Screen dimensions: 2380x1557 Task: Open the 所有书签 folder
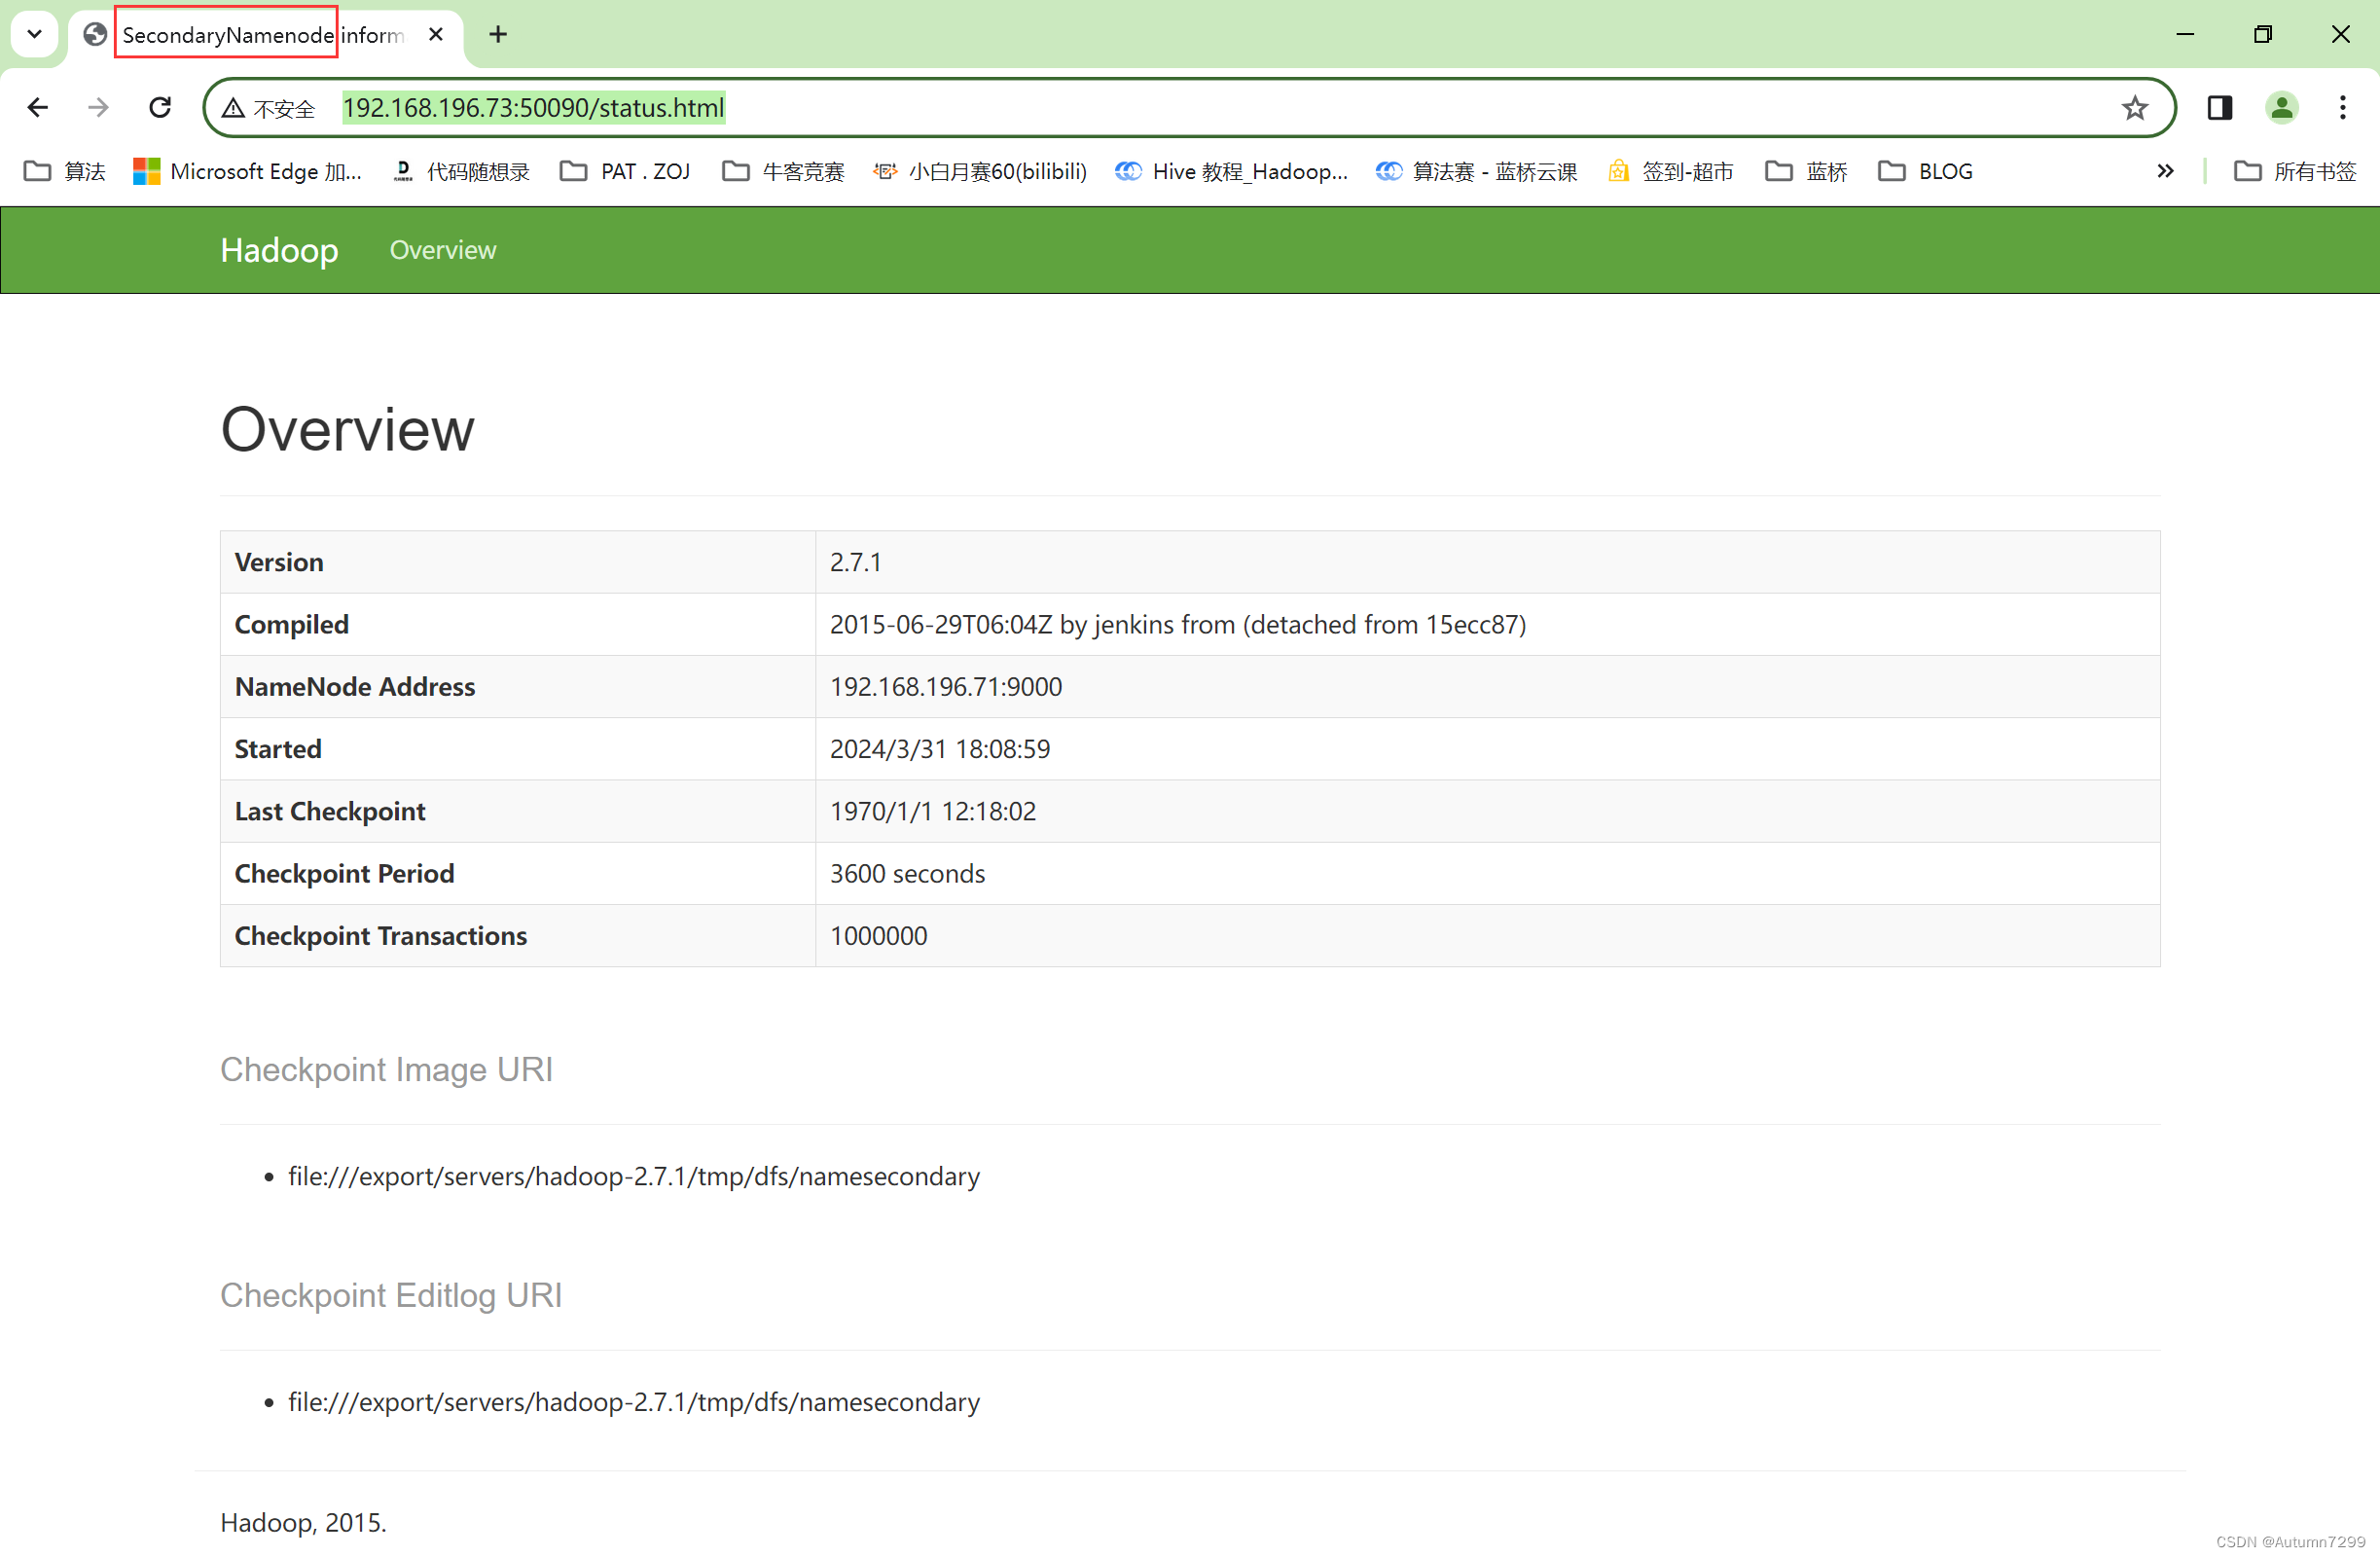[x=2295, y=171]
